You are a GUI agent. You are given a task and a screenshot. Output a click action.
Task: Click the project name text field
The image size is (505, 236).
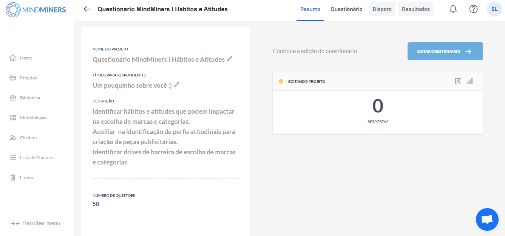[159, 59]
